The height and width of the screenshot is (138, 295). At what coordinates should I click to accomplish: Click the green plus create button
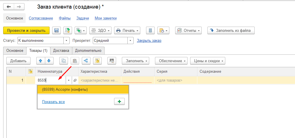click(119, 102)
